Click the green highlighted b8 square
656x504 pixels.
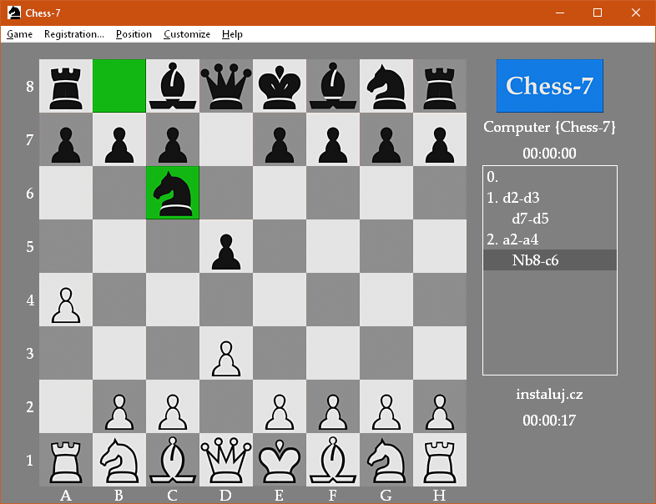pos(119,86)
